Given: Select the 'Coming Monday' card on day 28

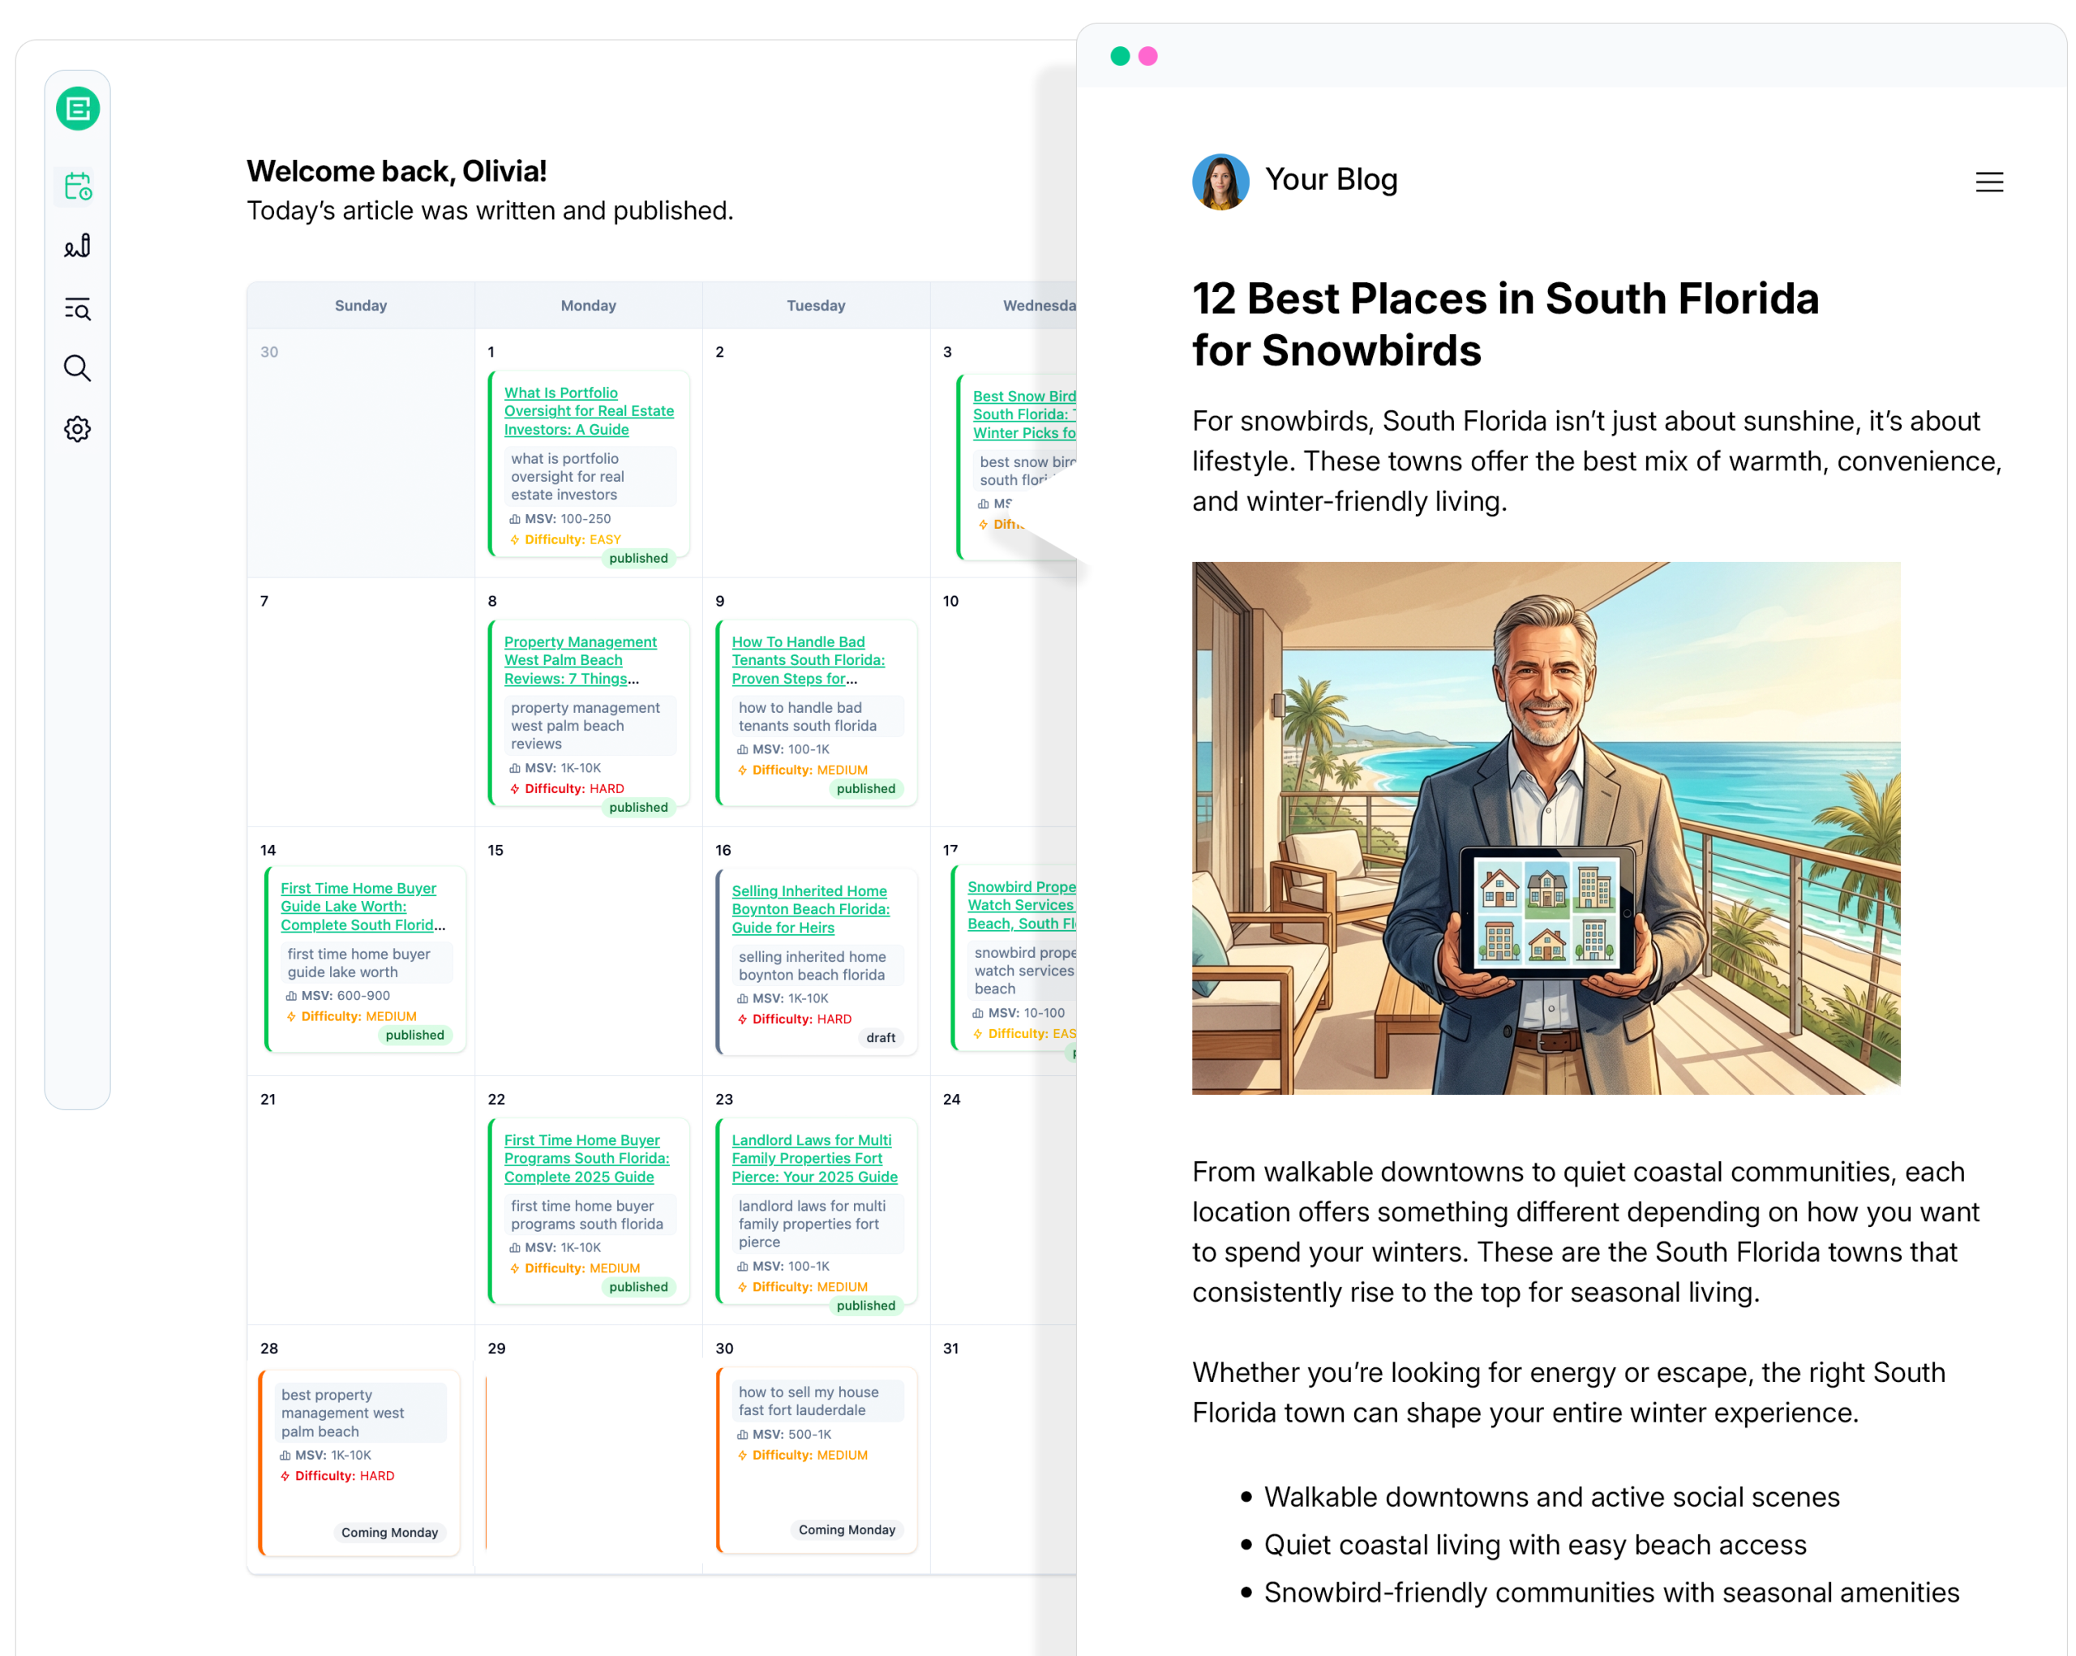Looking at the screenshot, I should point(359,1459).
